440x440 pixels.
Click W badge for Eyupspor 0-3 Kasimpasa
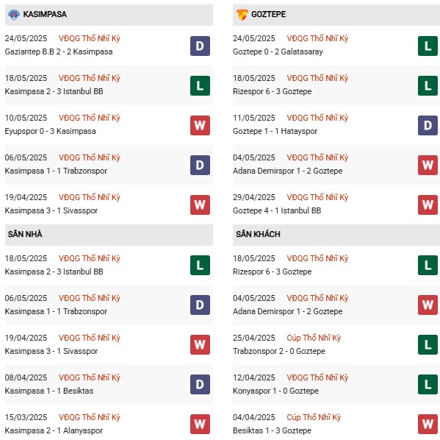click(200, 125)
